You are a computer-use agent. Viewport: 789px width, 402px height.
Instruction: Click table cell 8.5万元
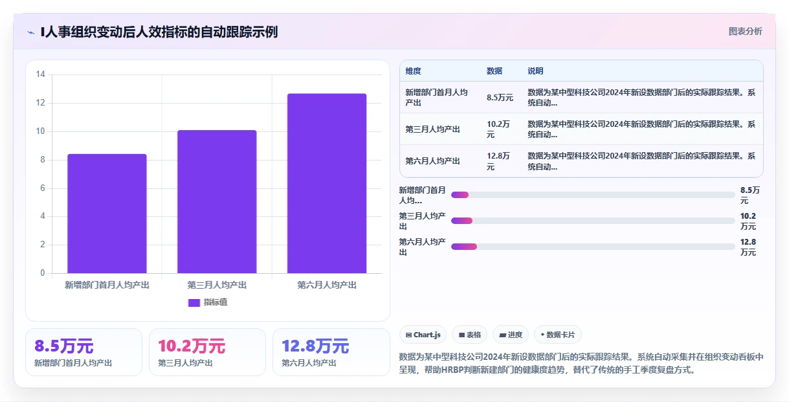click(500, 98)
